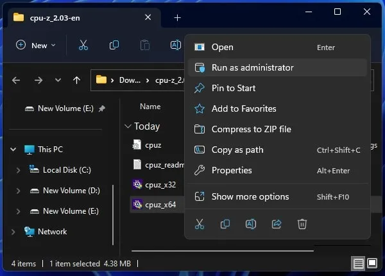Viewport: 385px width, 276px height.
Task: Choose Copy as path
Action: click(x=277, y=150)
